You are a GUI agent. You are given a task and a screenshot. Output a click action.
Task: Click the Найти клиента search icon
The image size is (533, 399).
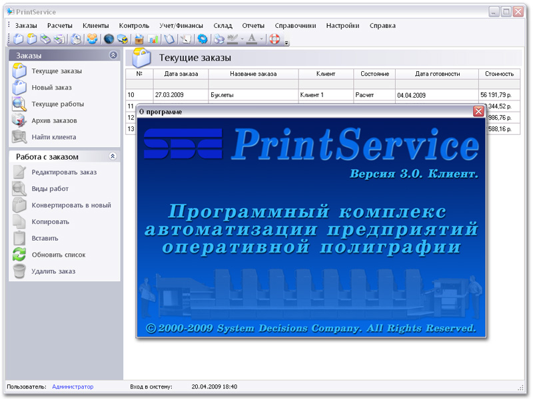(20, 137)
